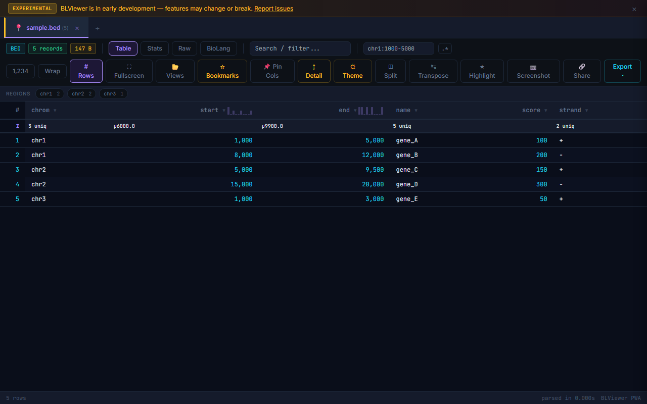Image resolution: width=647 pixels, height=404 pixels.
Task: Open the score column sort arrow
Action: point(546,111)
